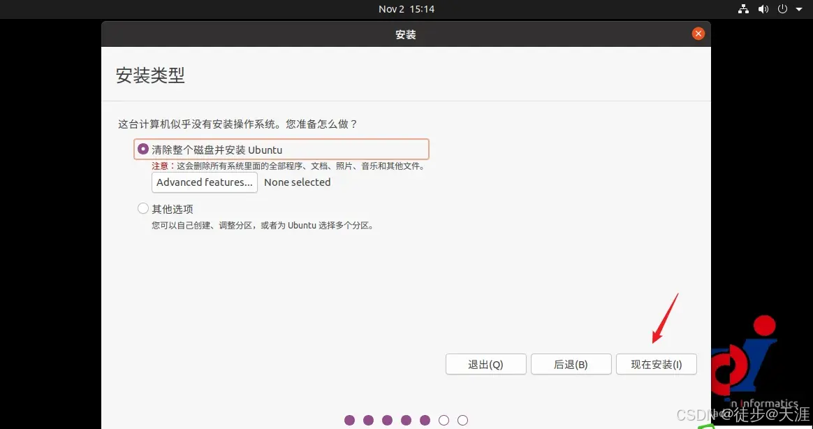This screenshot has height=429, width=813.
Task: Click the power icon in top bar
Action: [x=782, y=9]
